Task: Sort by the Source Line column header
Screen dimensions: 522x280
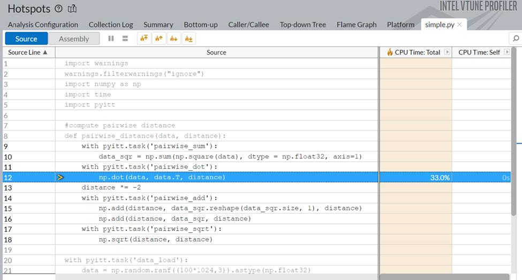Action: [28, 52]
